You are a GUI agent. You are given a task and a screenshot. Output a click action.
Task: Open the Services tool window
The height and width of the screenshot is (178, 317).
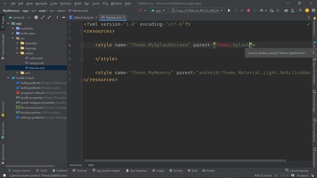(x=176, y=171)
